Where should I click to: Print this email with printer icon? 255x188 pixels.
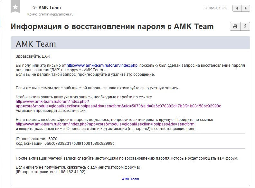[235, 26]
